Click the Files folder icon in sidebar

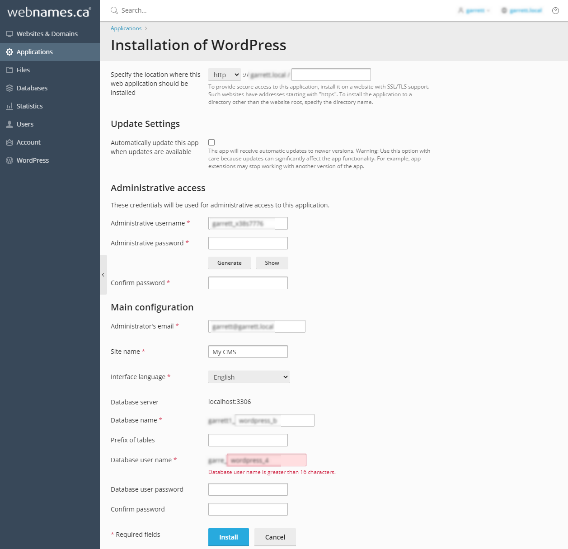click(x=9, y=70)
